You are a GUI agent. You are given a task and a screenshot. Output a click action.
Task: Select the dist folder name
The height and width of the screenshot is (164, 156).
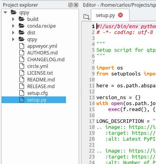(x=31, y=33)
